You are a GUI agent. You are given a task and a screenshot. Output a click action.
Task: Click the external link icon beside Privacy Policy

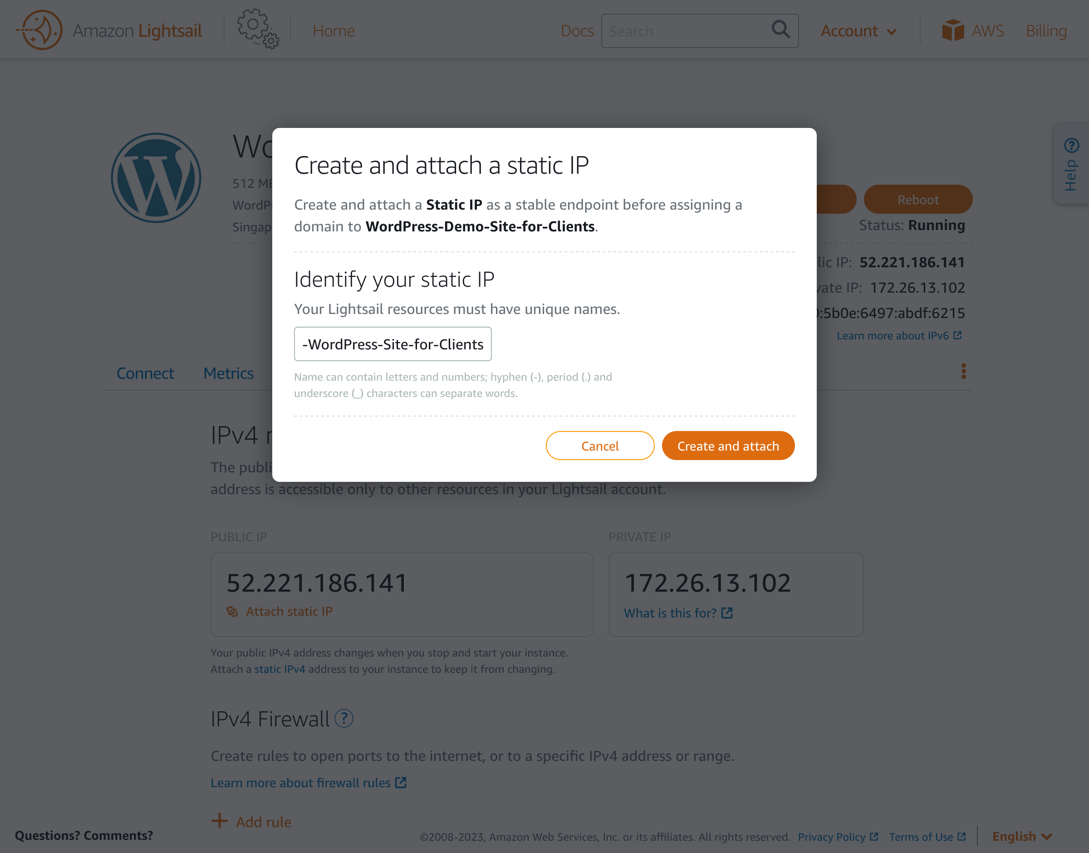coord(874,837)
